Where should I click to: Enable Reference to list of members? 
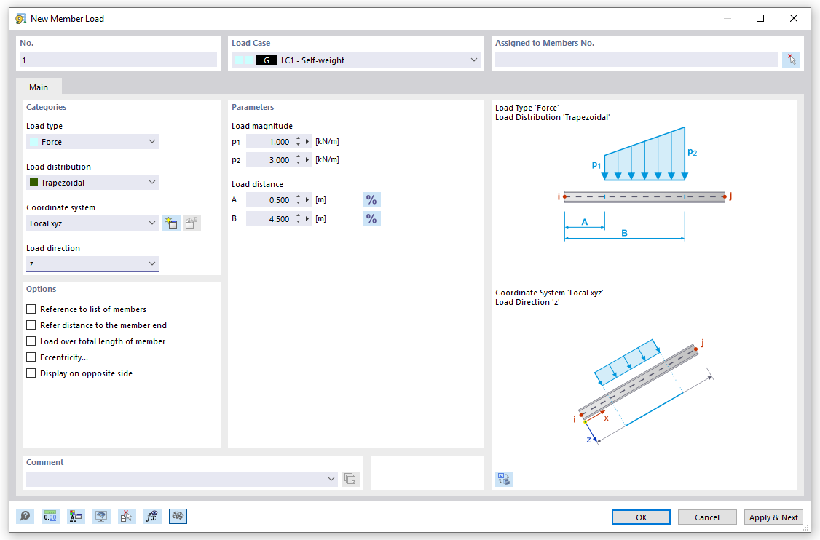(31, 309)
